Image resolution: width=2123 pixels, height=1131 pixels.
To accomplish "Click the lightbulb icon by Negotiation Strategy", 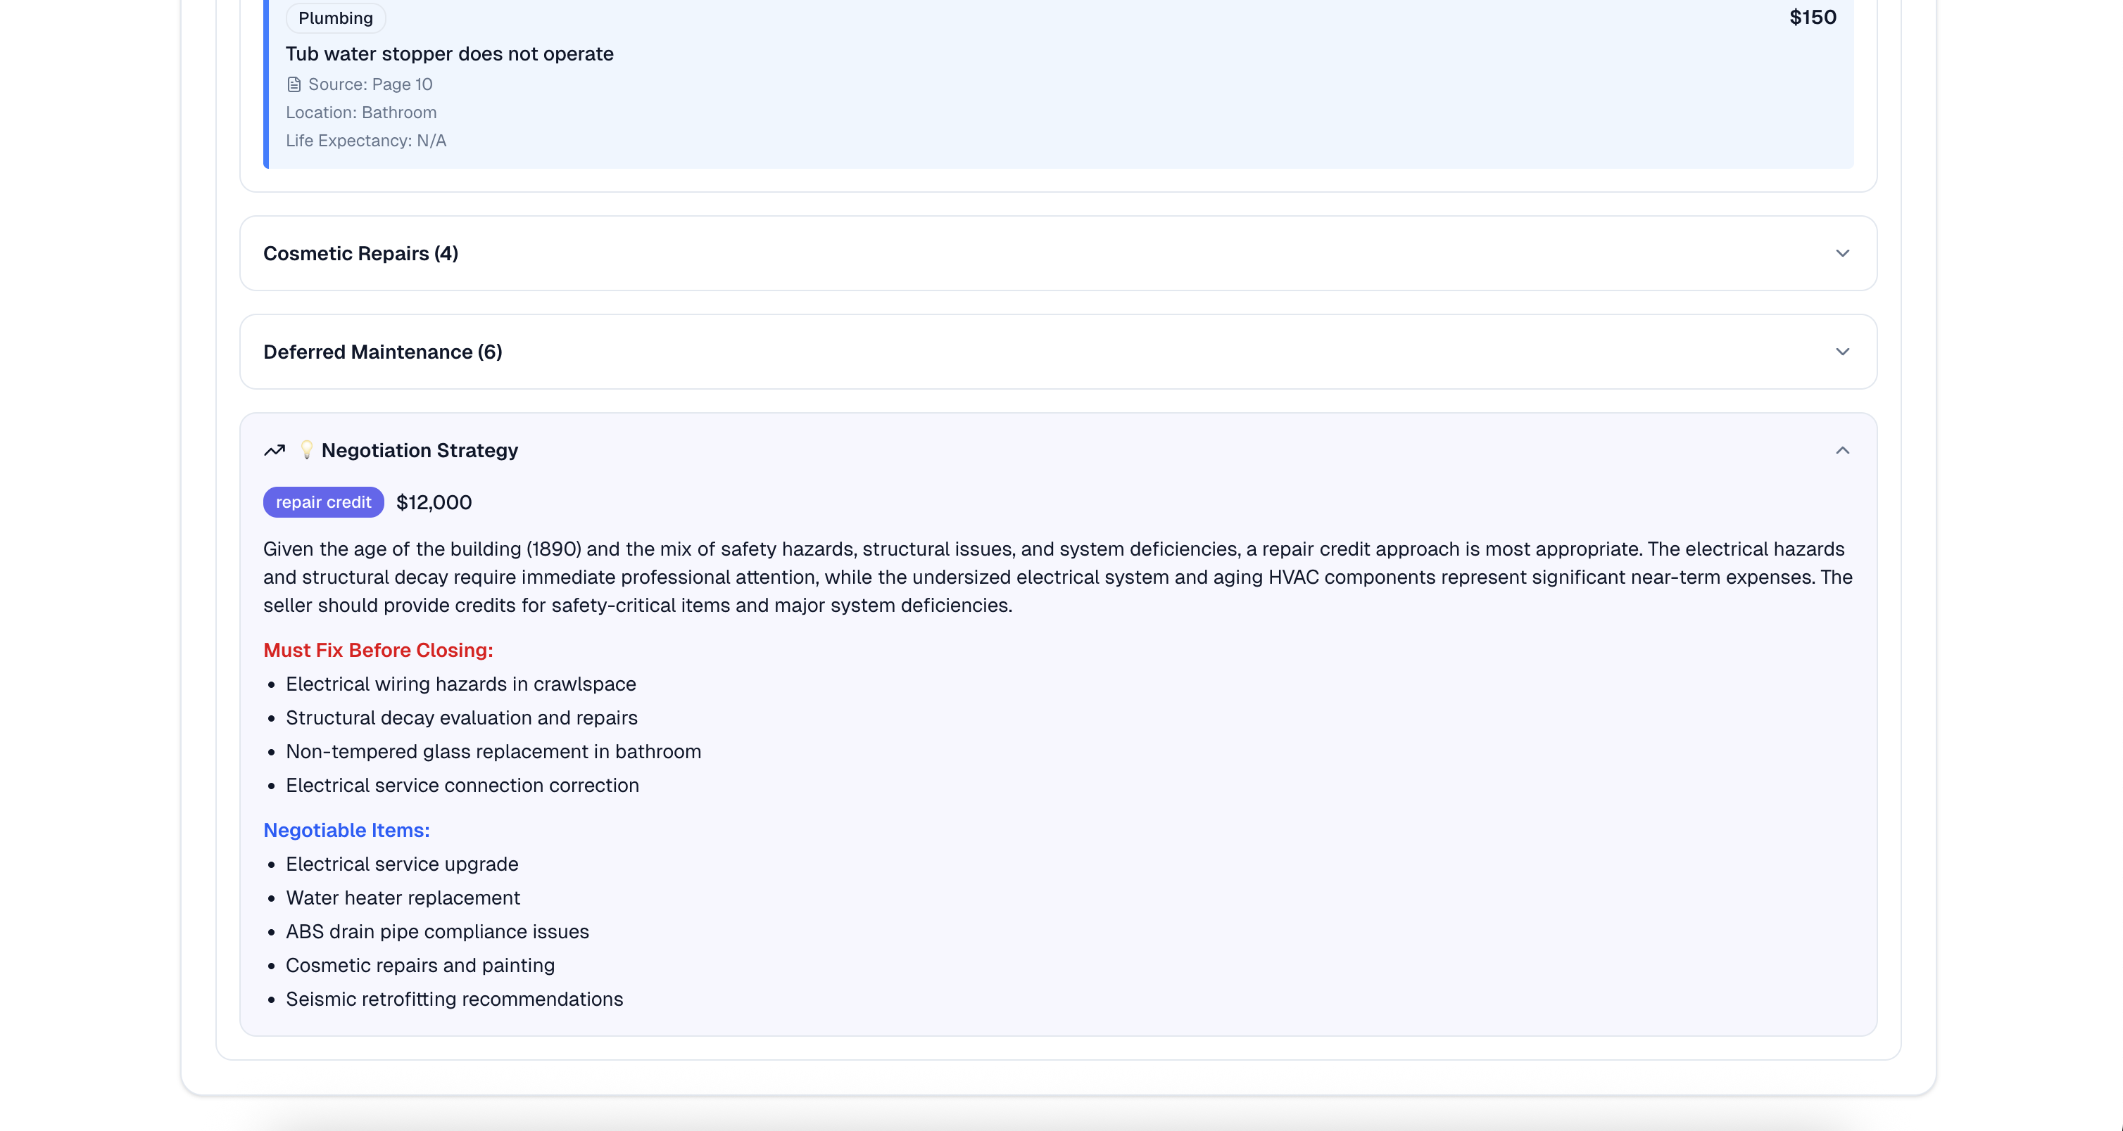I will coord(305,449).
